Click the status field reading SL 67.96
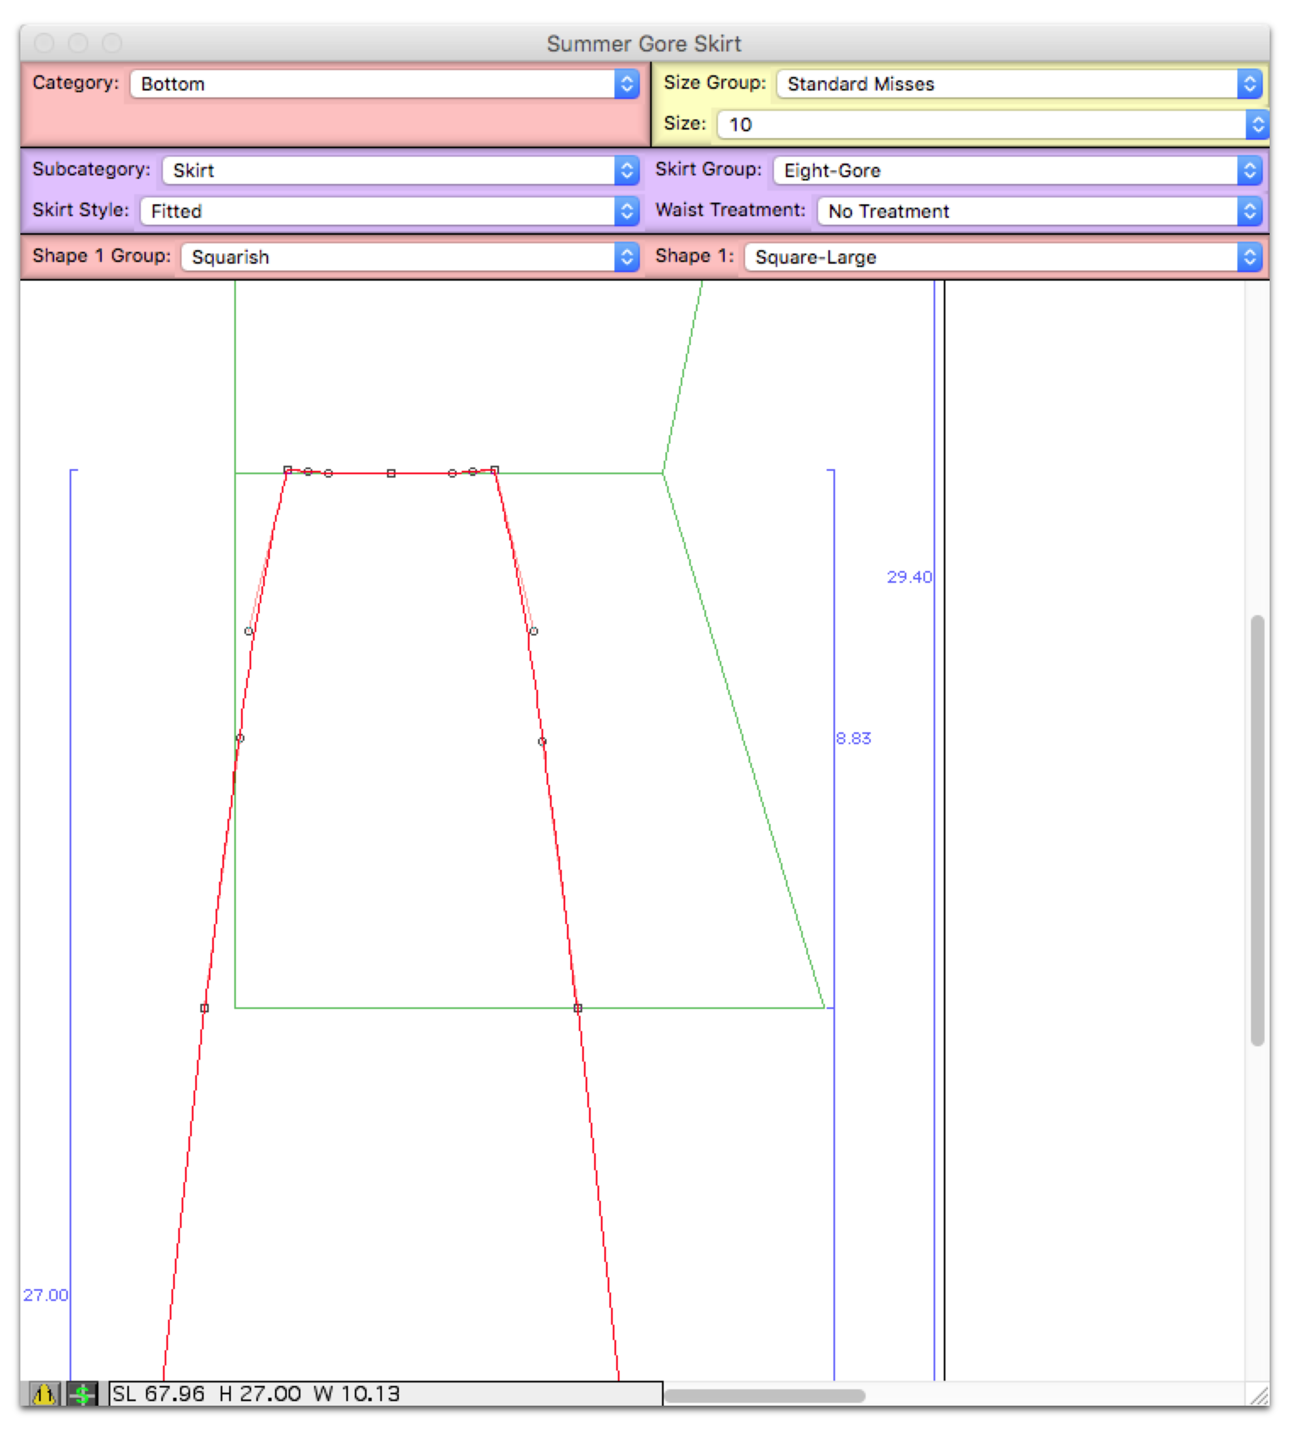Screen dimensions: 1290x1430 click(x=385, y=1394)
